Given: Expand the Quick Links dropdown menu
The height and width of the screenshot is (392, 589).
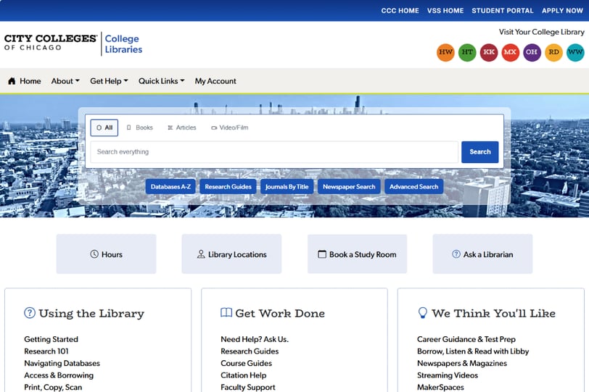Looking at the screenshot, I should (162, 81).
